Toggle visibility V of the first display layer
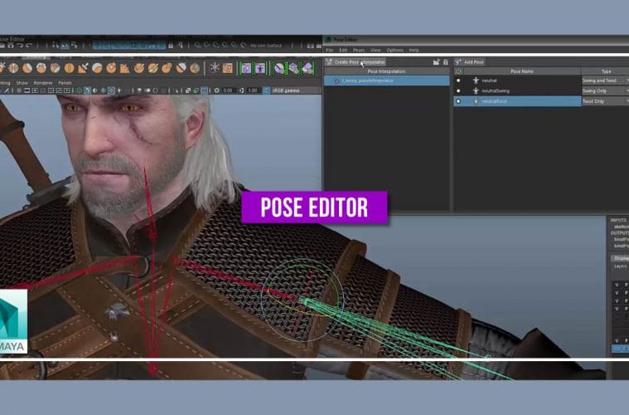The image size is (629, 415). [616, 285]
